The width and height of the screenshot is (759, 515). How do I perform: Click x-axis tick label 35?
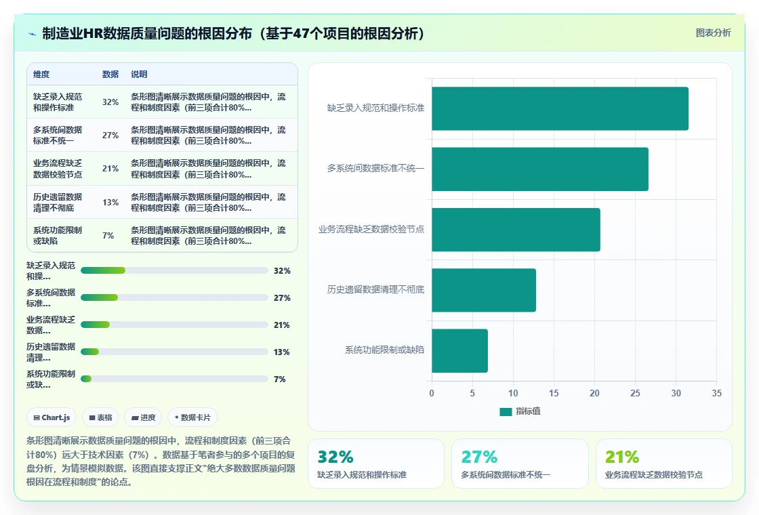coord(716,393)
